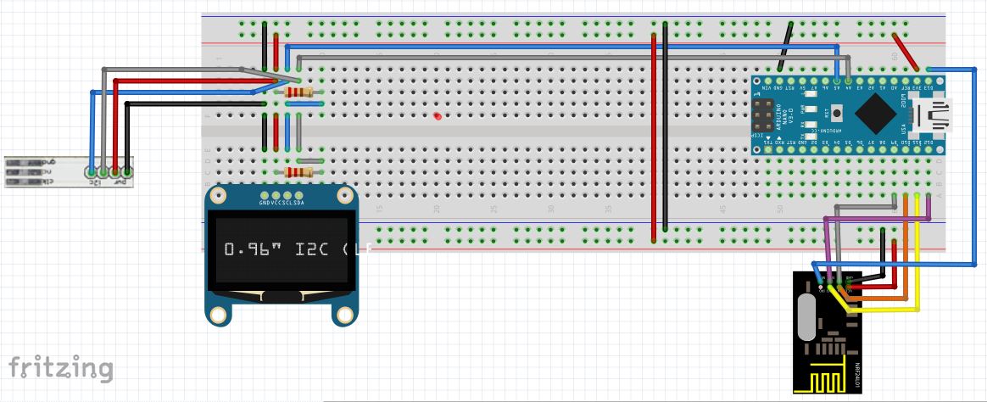Click the small red dot on breadboard
Image resolution: width=987 pixels, height=402 pixels.
[x=437, y=116]
